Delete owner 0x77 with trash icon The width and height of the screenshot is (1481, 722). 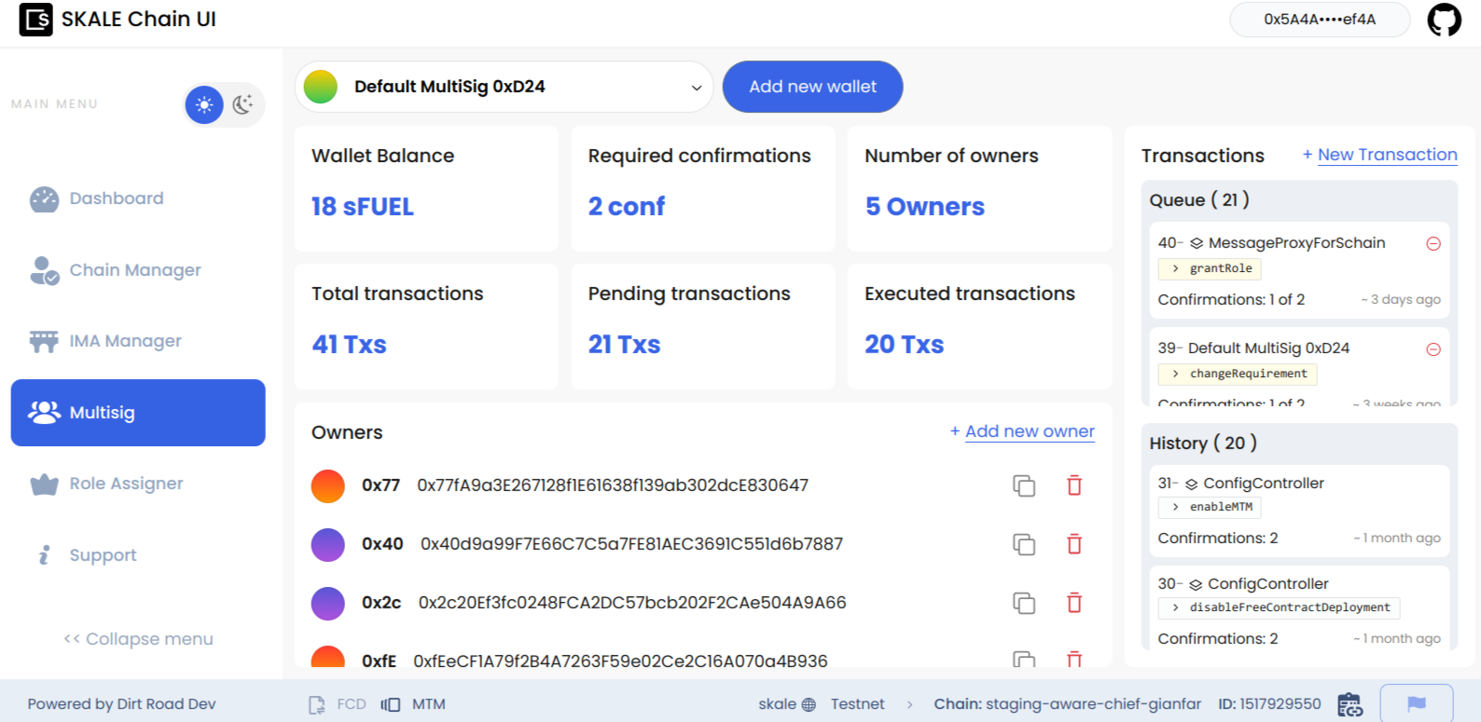[x=1074, y=485]
